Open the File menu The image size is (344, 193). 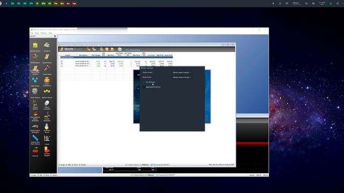(32, 33)
